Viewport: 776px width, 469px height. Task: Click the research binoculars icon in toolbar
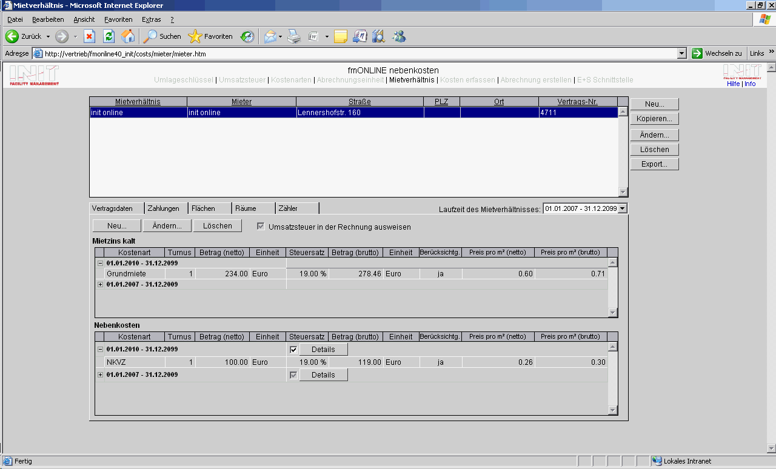[x=379, y=36]
